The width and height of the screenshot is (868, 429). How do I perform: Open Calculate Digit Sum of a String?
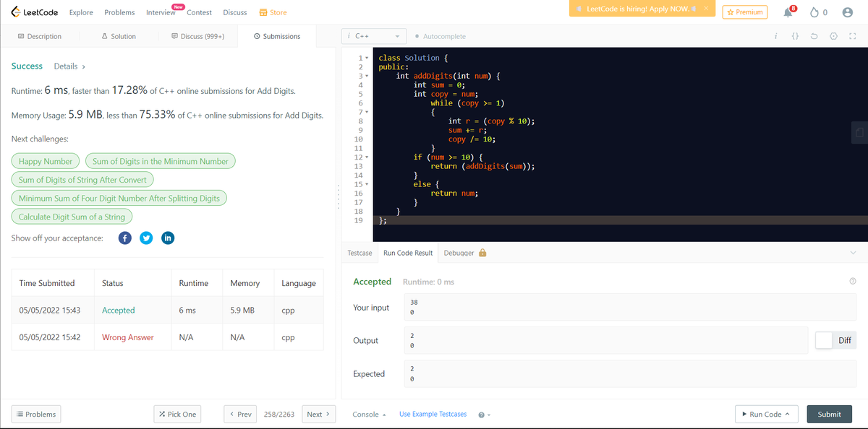72,217
